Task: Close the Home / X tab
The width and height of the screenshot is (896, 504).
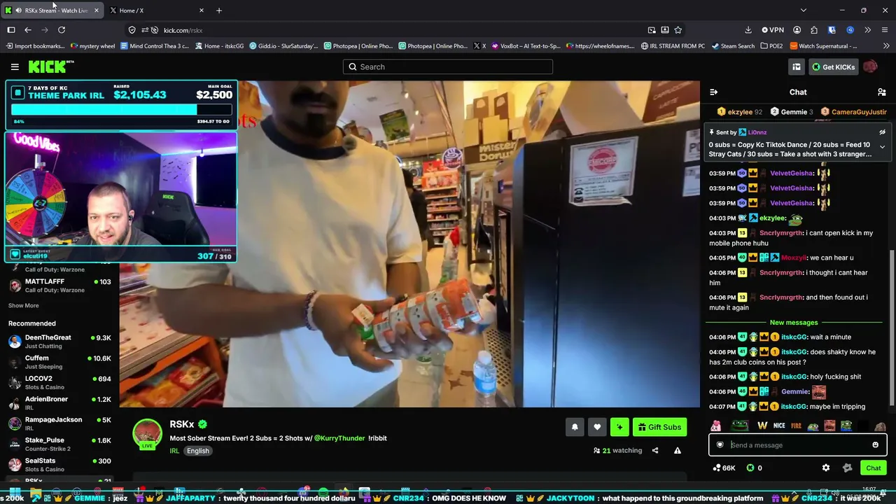Action: point(202,10)
